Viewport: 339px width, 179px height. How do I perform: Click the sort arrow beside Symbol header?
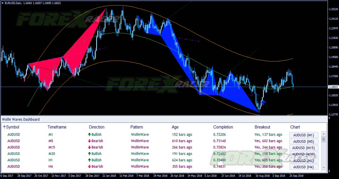(x=4, y=127)
